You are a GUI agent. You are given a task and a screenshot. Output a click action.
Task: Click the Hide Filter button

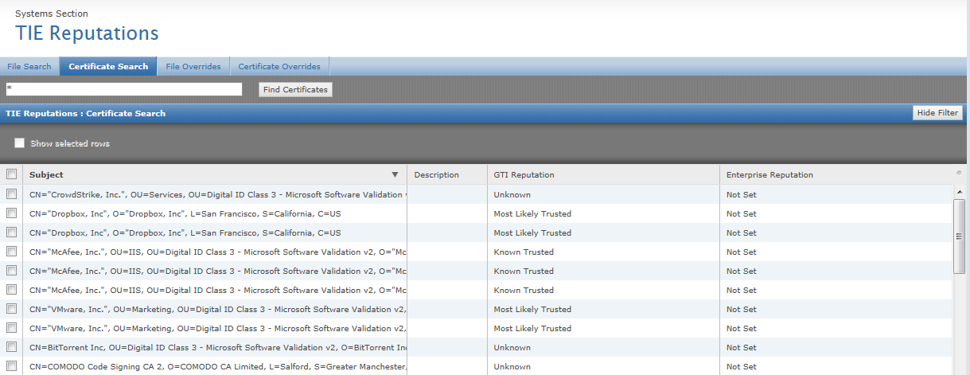click(937, 113)
